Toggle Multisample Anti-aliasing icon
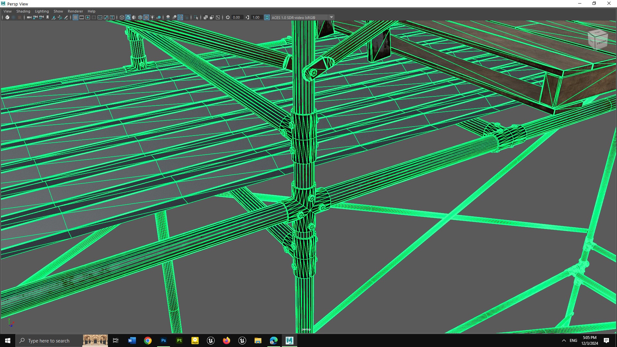This screenshot has width=617, height=347. coord(180,17)
